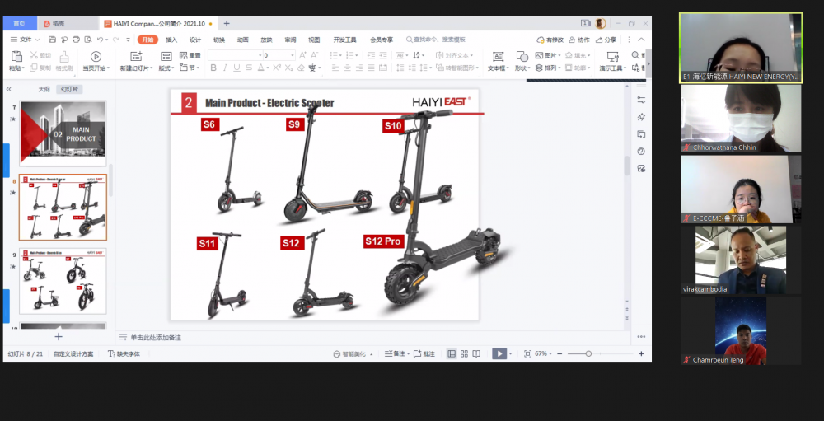This screenshot has height=421, width=824.
Task: Click the Share (分享) button
Action: (x=606, y=40)
